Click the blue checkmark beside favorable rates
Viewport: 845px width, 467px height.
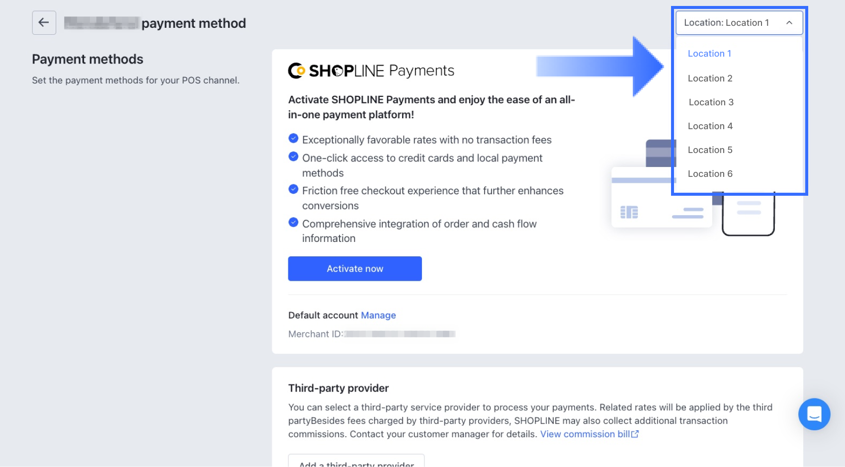pyautogui.click(x=294, y=138)
